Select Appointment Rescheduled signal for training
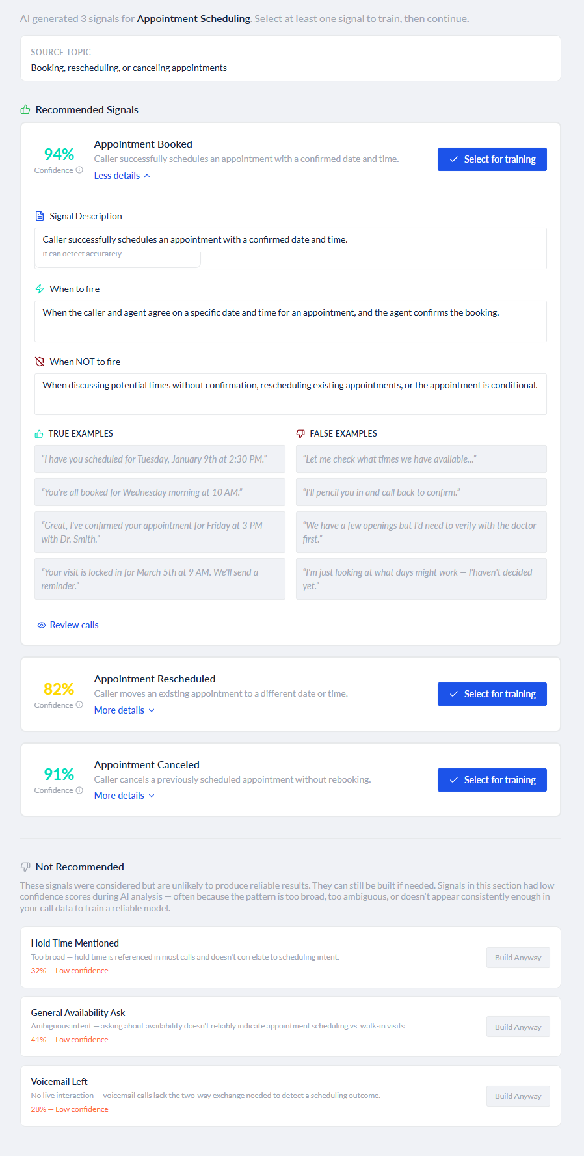Screen dimensions: 584x1156 point(492,694)
